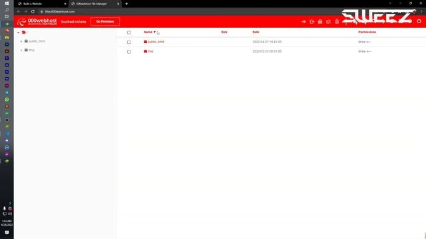
Task: Open the Windows Start menu
Action: pos(7,3)
